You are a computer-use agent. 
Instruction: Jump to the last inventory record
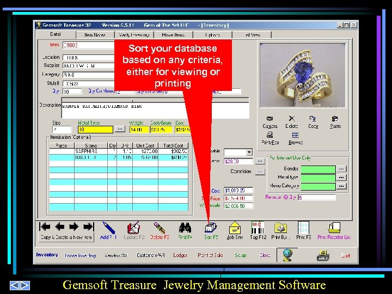[89, 226]
